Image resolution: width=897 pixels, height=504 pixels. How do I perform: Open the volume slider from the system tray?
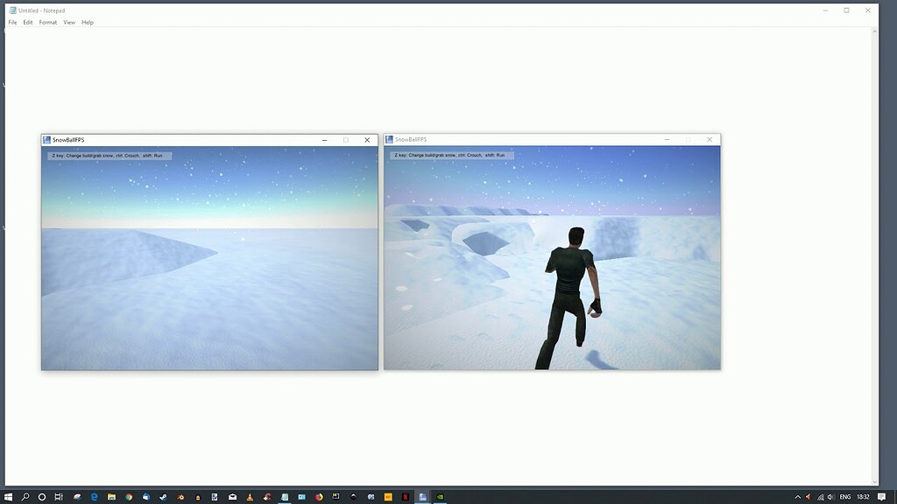click(x=830, y=496)
